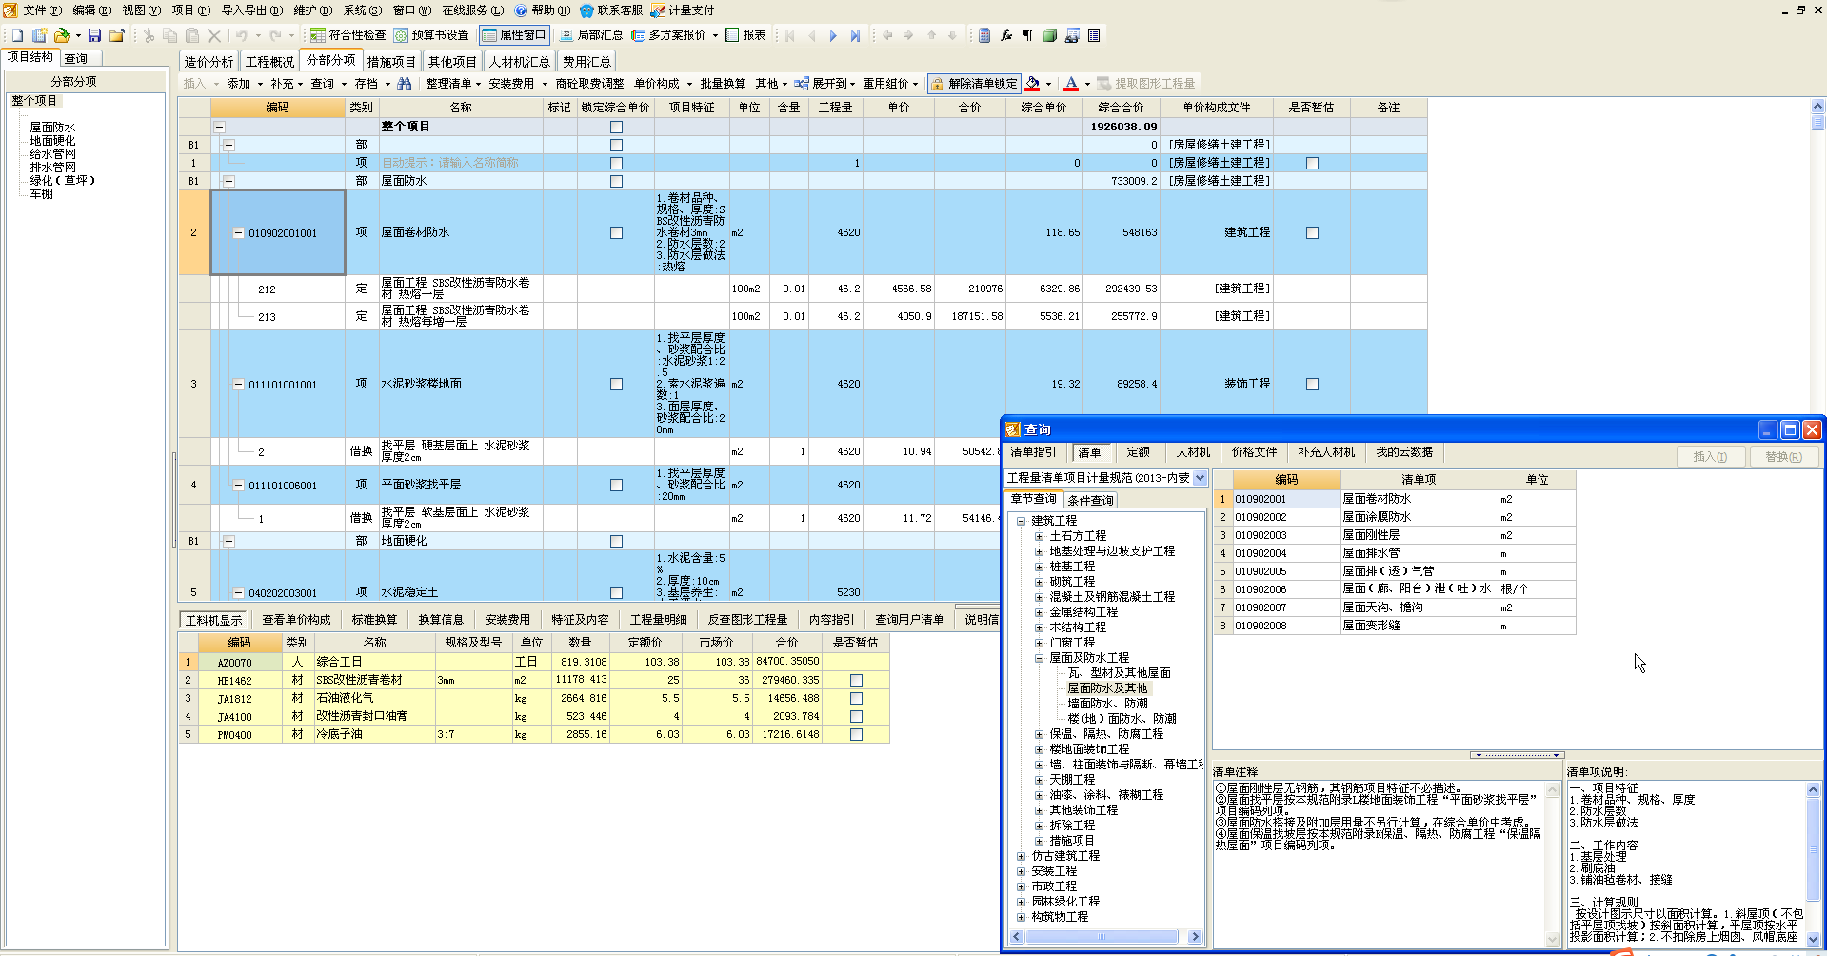Select 屋面涂膜防水 list row

point(1394,517)
